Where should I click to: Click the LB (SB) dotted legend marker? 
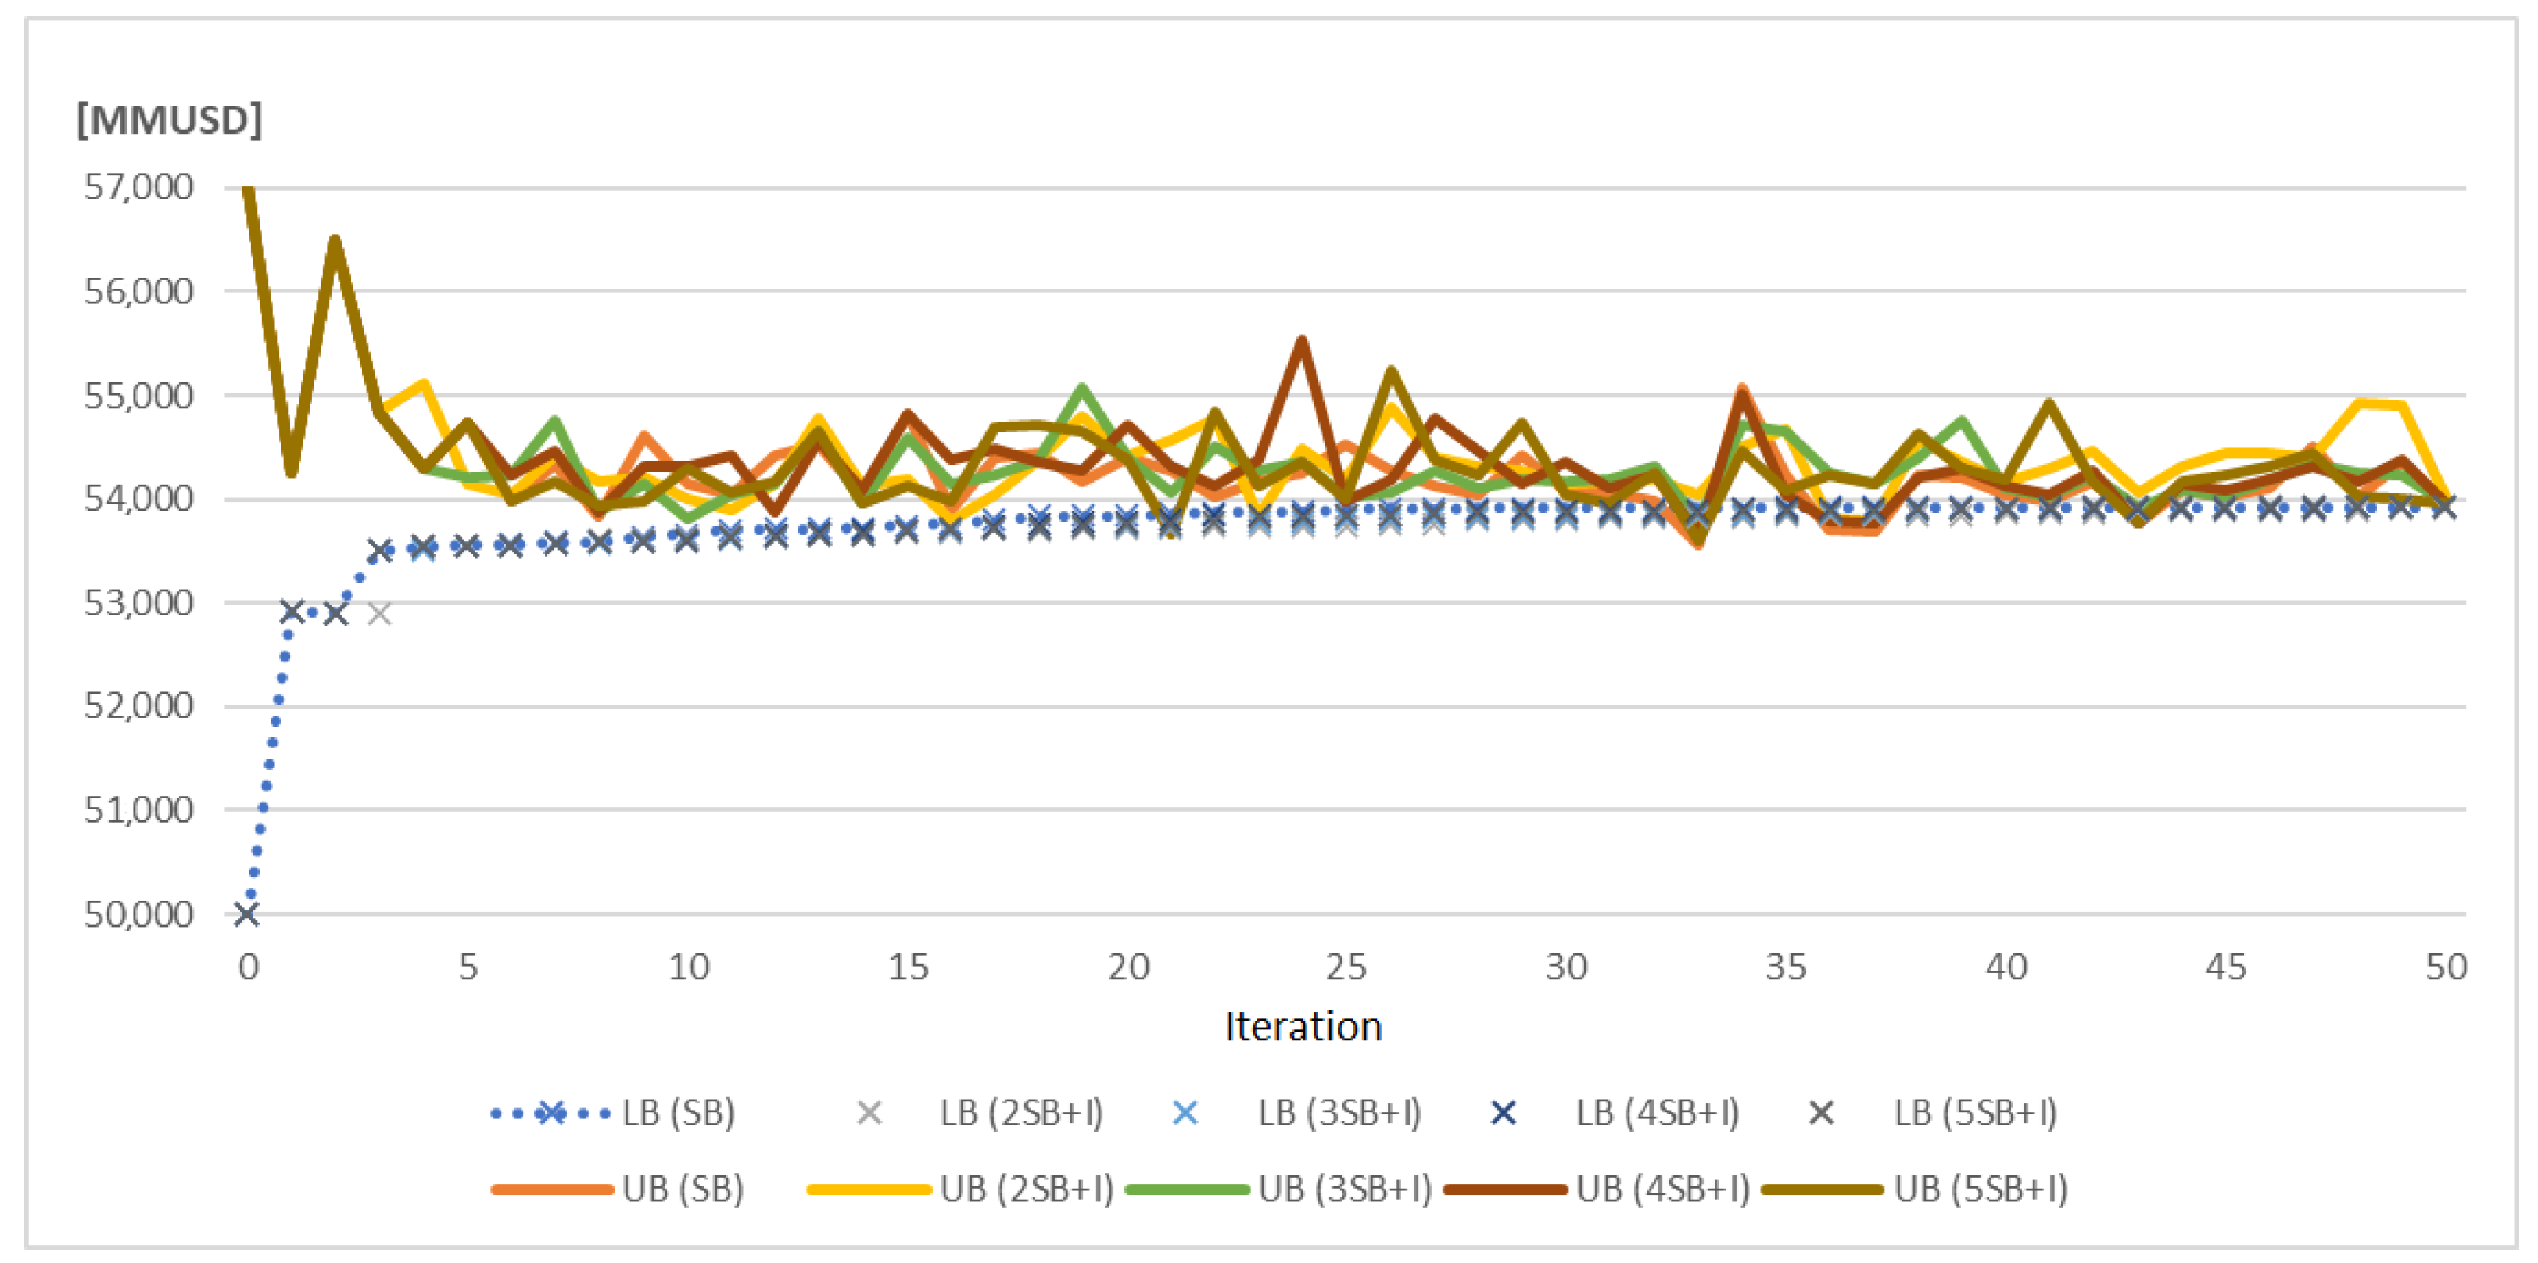(550, 1114)
